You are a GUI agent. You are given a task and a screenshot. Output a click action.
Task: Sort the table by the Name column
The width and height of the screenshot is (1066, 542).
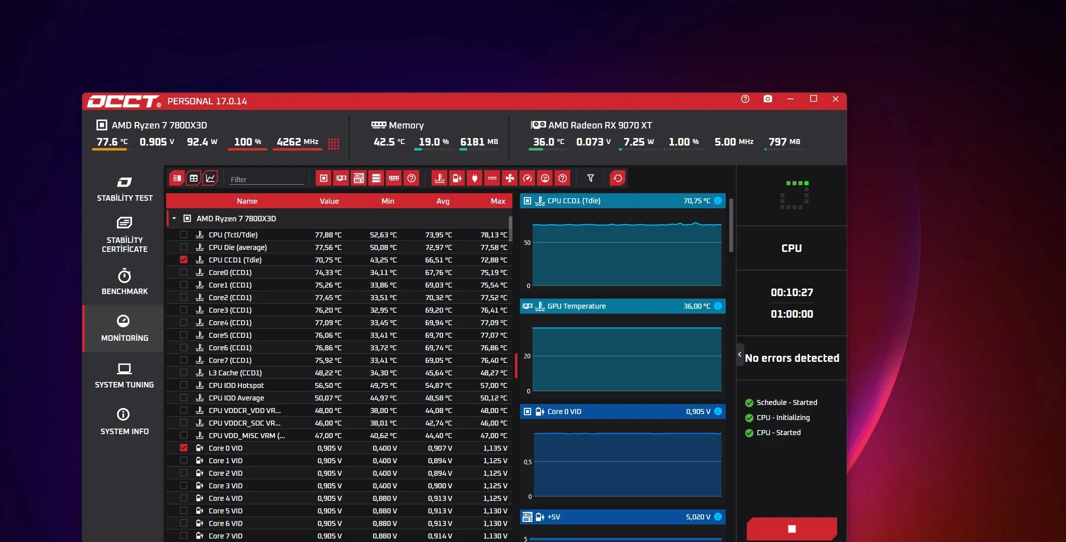pos(247,201)
